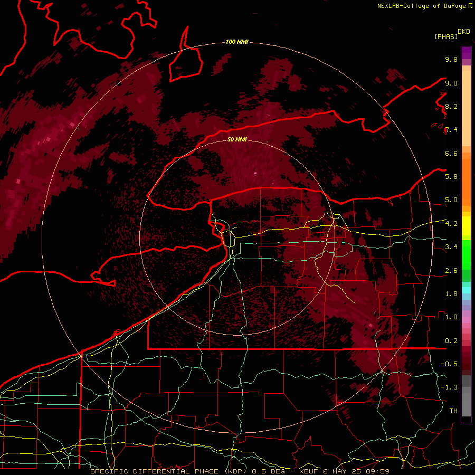The width and height of the screenshot is (475, 475).
Task: Click the TH threshold label
Action: (453, 411)
